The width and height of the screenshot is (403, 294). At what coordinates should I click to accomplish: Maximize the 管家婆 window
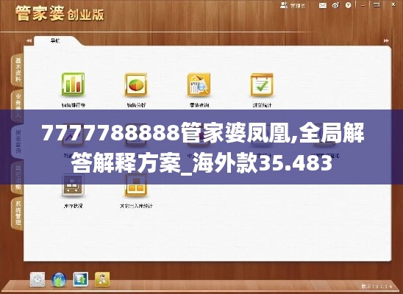(377, 5)
